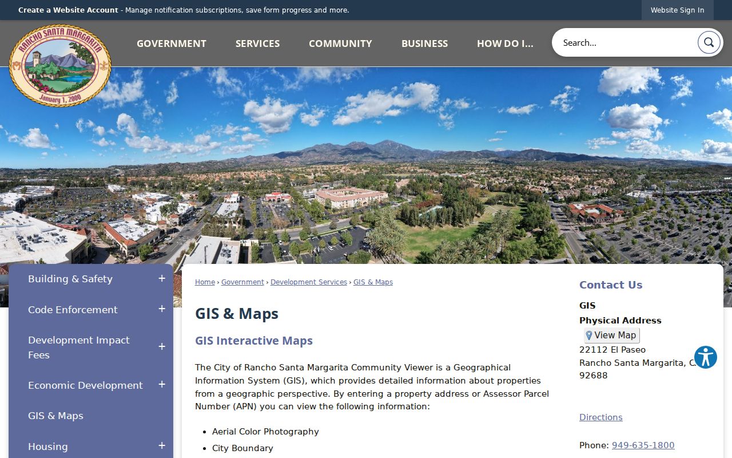Select GIS & Maps in the sidebar

pos(55,416)
